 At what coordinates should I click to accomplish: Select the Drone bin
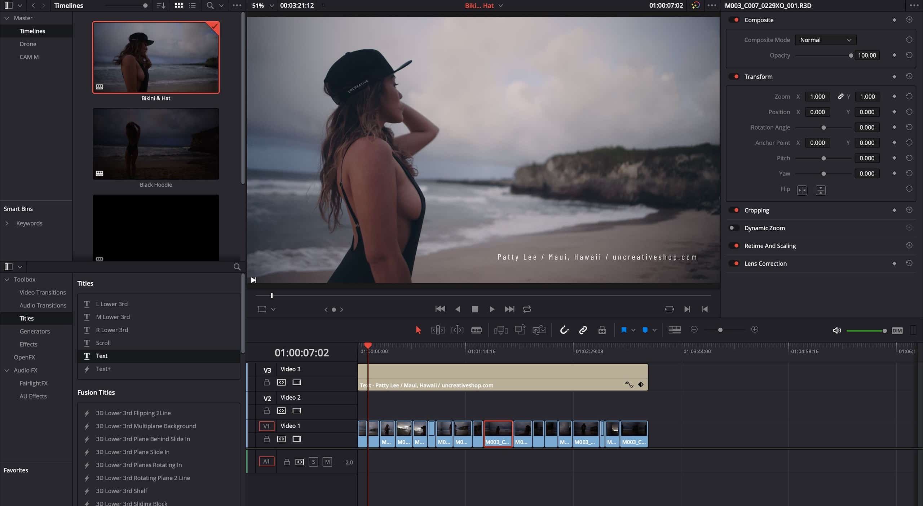pyautogui.click(x=28, y=44)
